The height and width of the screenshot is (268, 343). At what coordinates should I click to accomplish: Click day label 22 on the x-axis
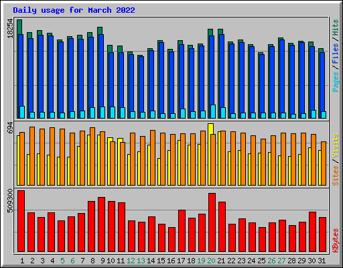click(x=231, y=261)
